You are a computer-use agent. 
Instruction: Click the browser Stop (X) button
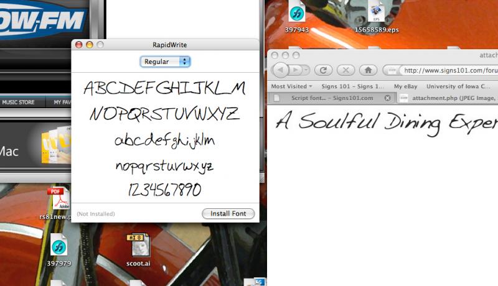[x=345, y=70]
